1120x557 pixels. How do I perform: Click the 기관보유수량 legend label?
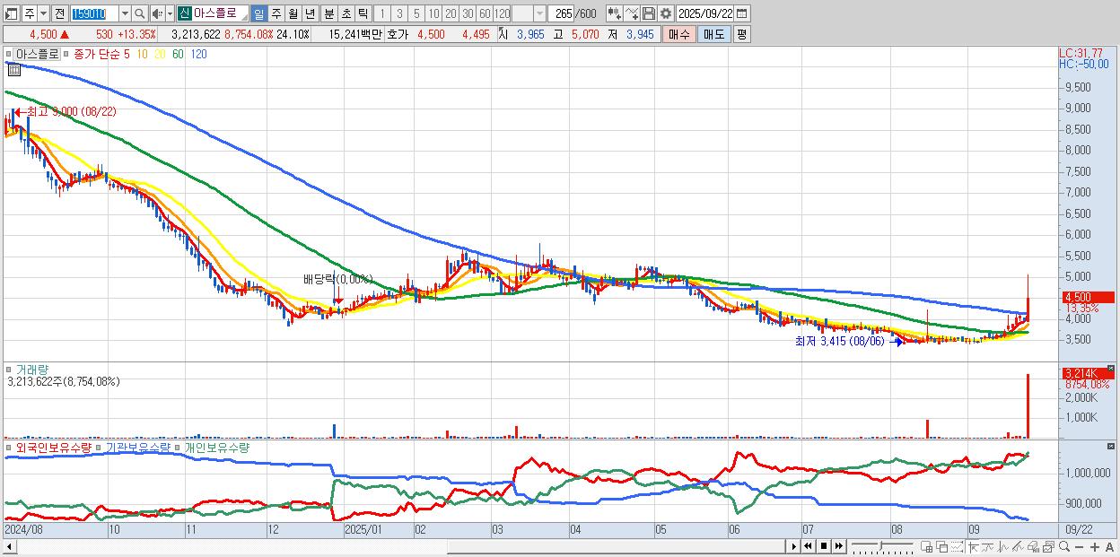tap(136, 447)
